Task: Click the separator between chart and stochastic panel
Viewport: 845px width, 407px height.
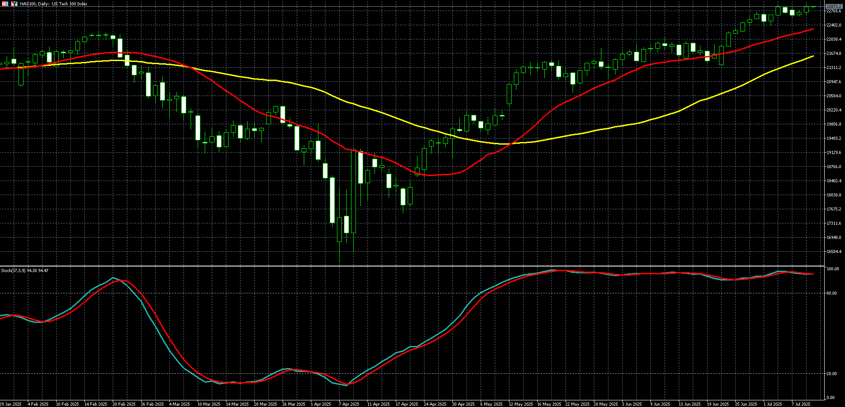Action: [411, 266]
